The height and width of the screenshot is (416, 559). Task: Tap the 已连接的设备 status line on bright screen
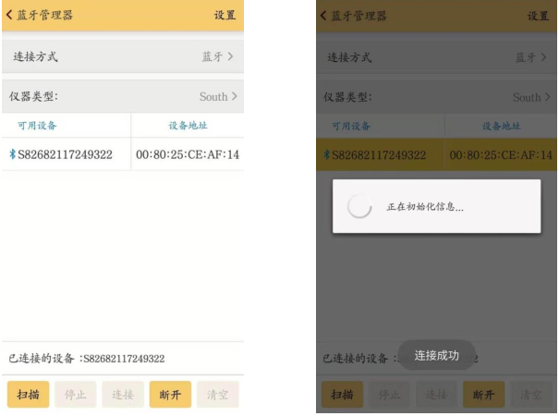pyautogui.click(x=87, y=358)
